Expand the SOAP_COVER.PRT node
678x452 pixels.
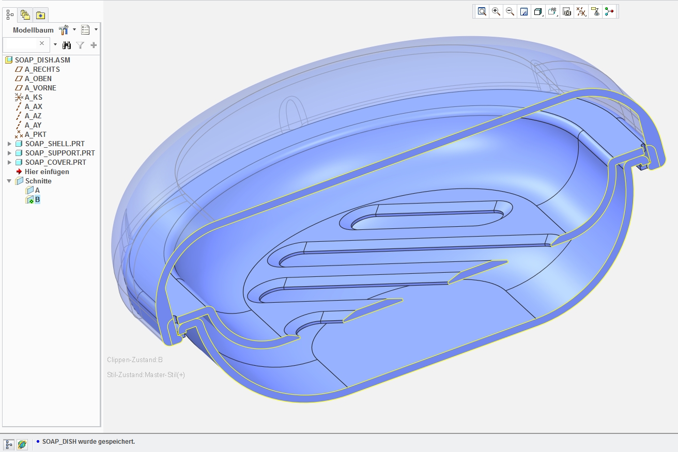coord(9,162)
